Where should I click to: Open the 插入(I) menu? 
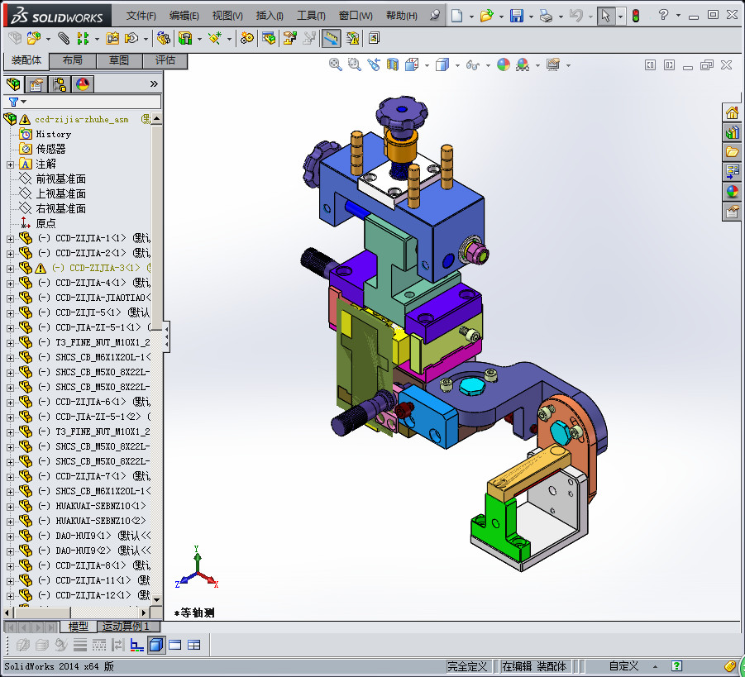[x=270, y=16]
